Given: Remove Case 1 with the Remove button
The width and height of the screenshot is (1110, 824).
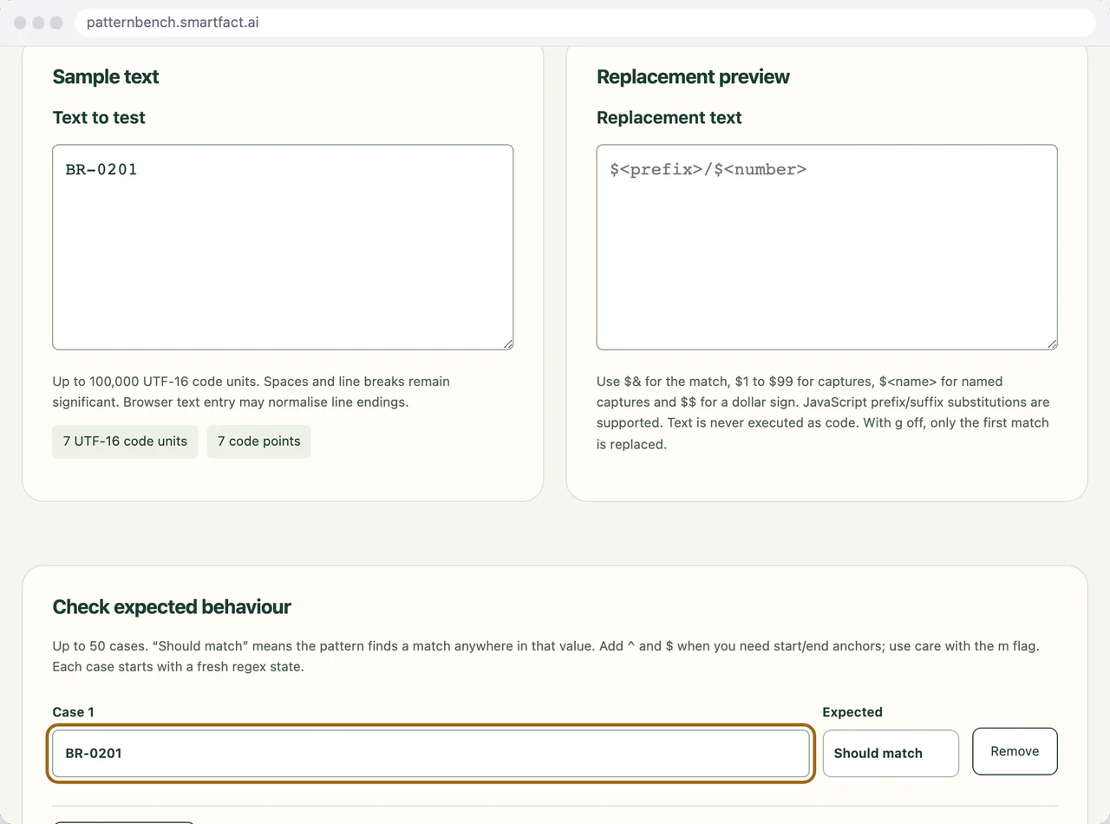Looking at the screenshot, I should pos(1015,751).
